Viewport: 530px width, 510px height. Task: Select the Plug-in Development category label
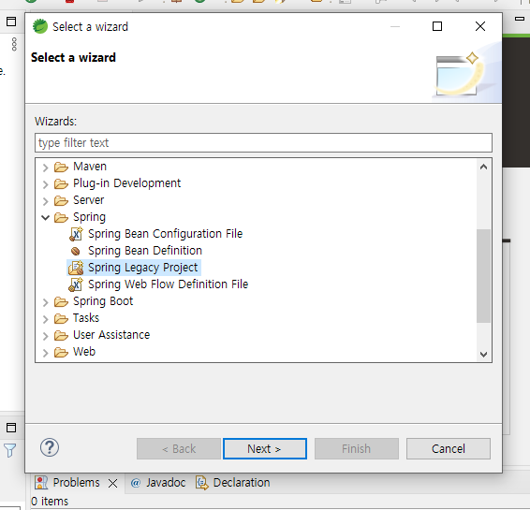click(126, 183)
